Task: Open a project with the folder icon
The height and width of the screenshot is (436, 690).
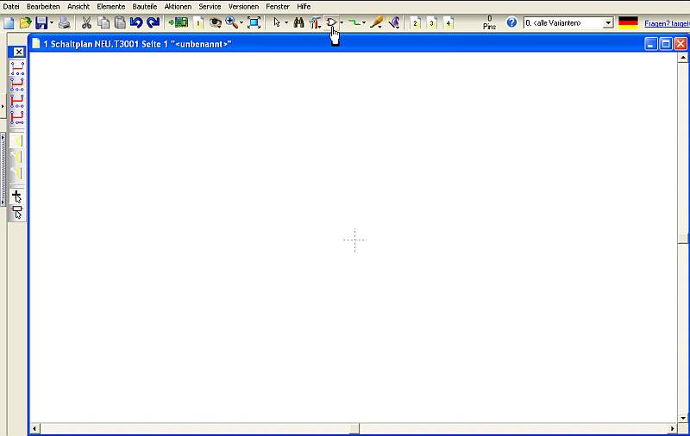Action: tap(25, 22)
